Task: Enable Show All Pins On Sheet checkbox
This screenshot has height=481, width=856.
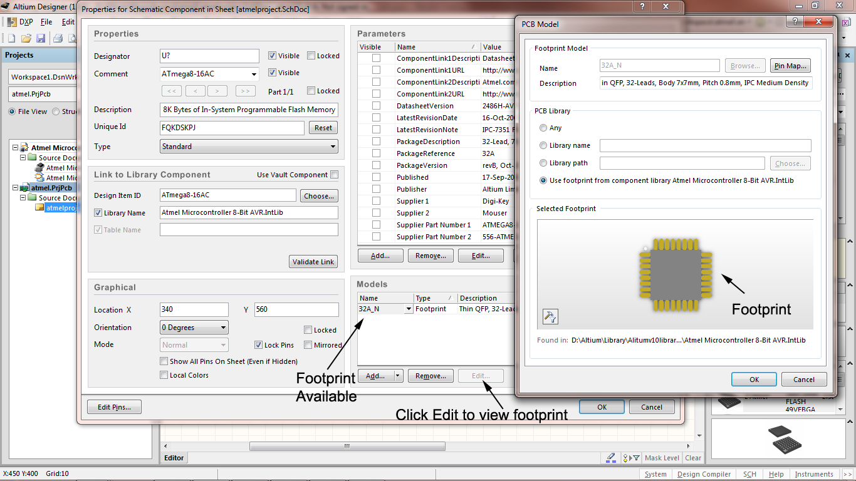Action: [x=164, y=361]
